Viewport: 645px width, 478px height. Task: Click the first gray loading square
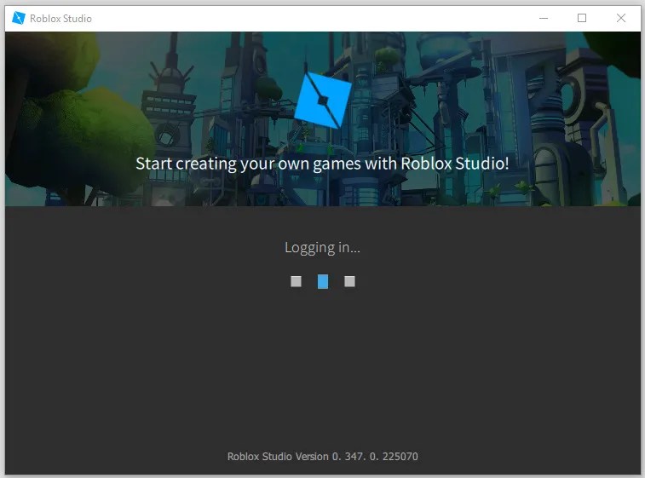pyautogui.click(x=297, y=281)
